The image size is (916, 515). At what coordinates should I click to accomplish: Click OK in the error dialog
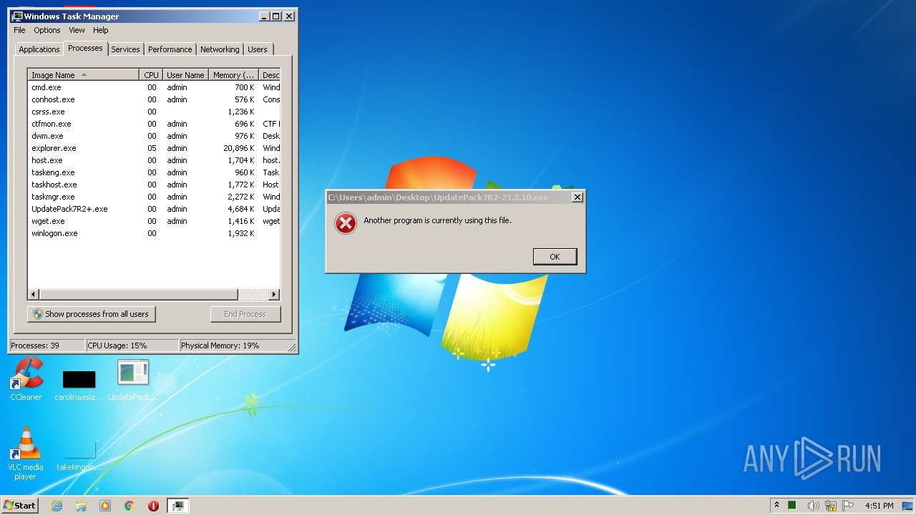(555, 257)
